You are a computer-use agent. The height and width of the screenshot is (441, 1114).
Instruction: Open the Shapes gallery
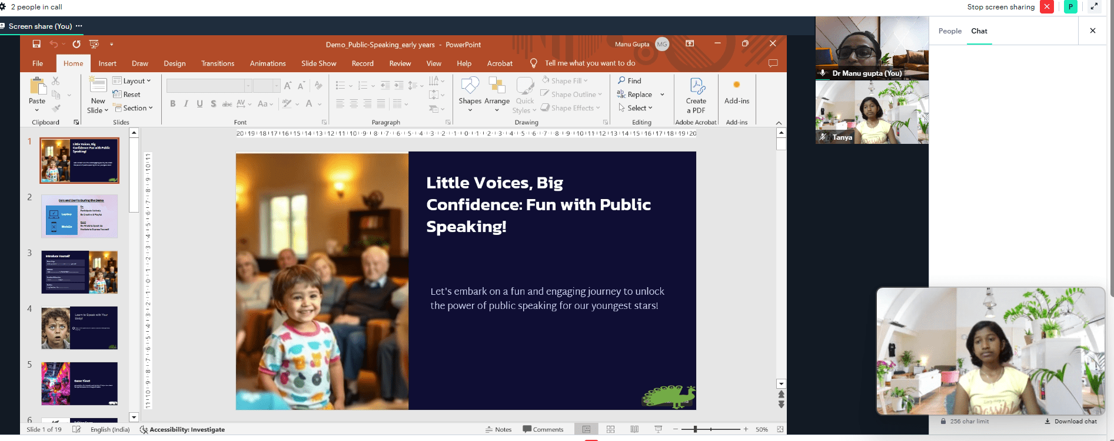470,94
